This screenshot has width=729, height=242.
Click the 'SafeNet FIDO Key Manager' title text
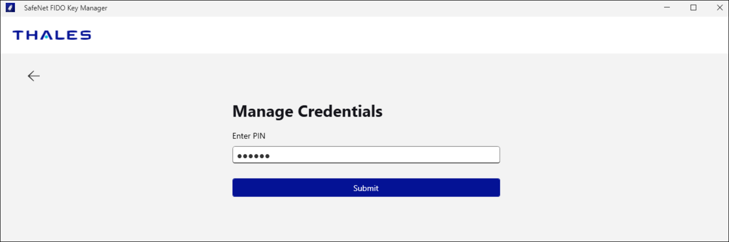pos(65,8)
